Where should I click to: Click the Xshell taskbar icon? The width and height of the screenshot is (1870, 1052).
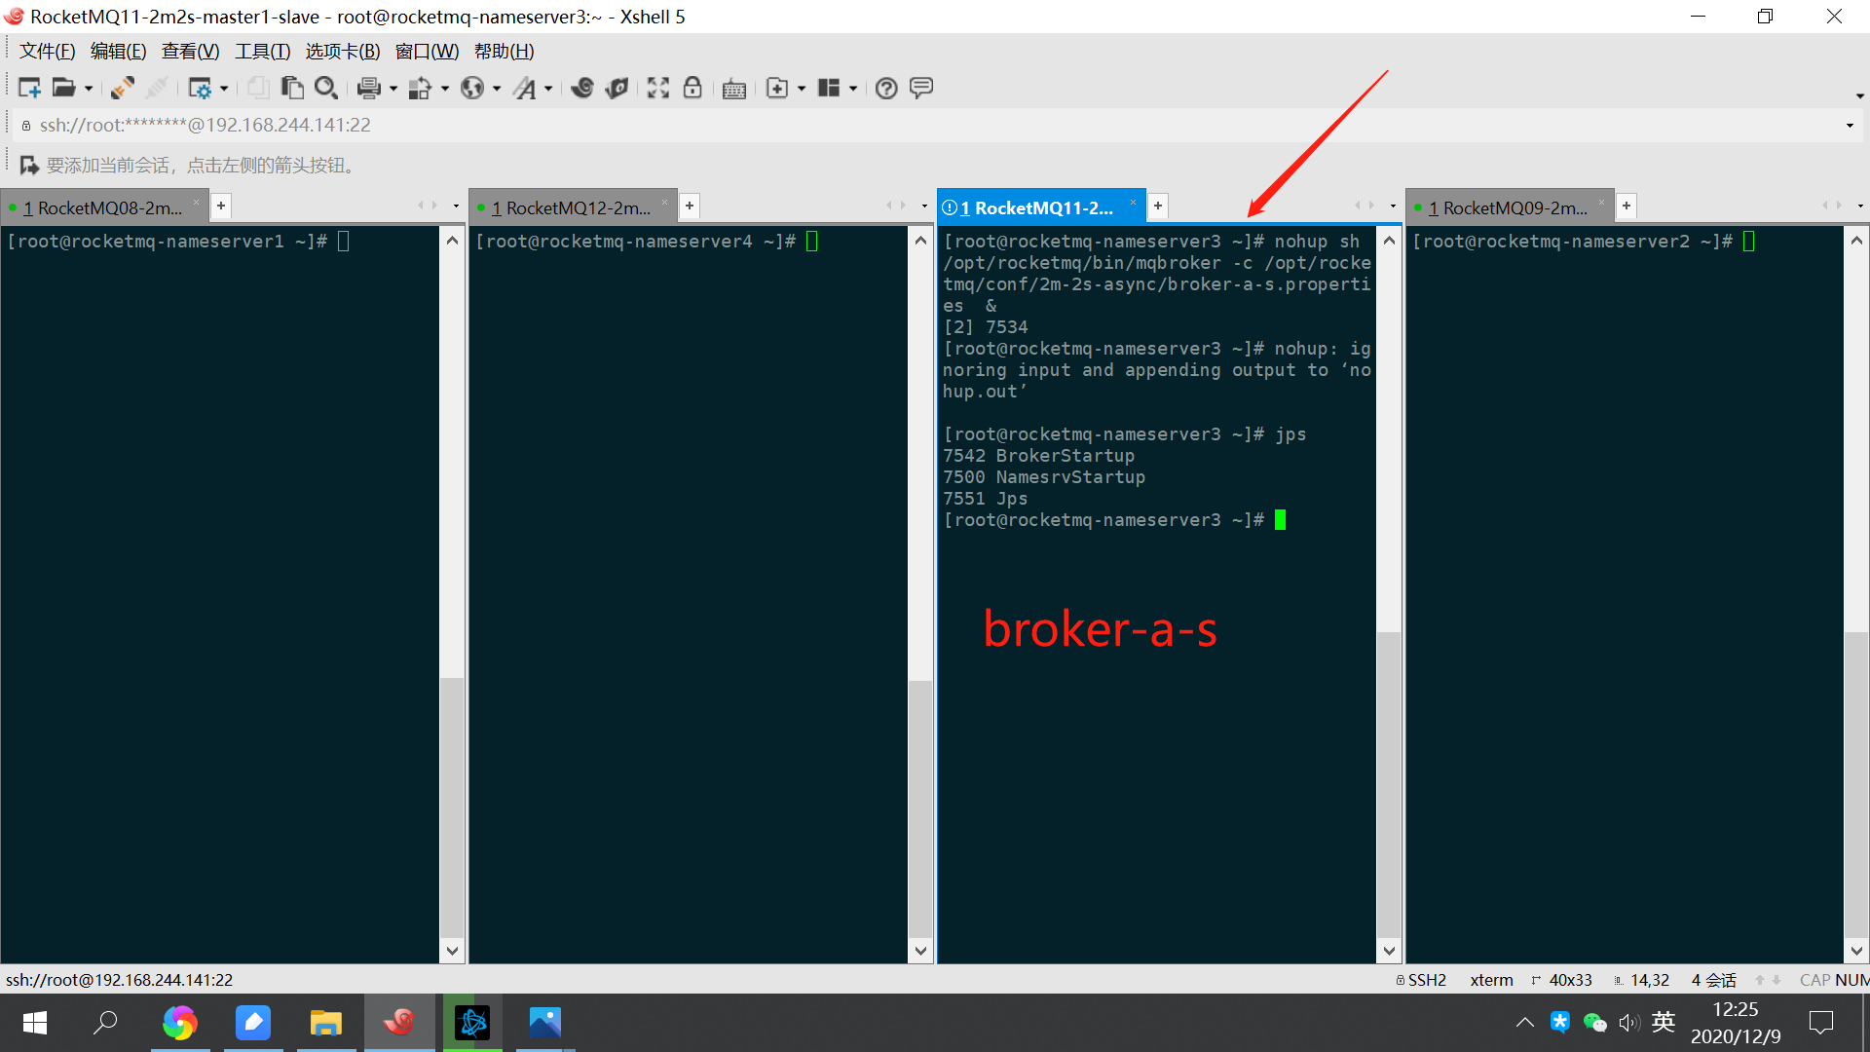399,1023
